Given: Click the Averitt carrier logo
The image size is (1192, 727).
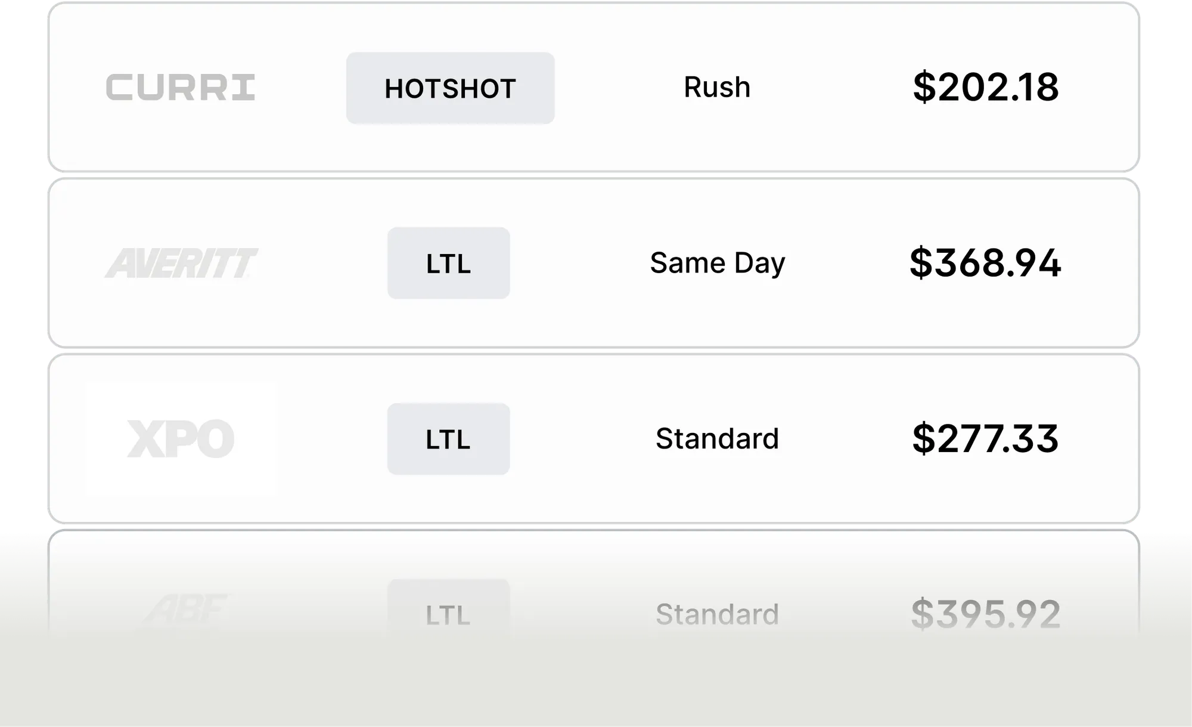Looking at the screenshot, I should pyautogui.click(x=181, y=263).
